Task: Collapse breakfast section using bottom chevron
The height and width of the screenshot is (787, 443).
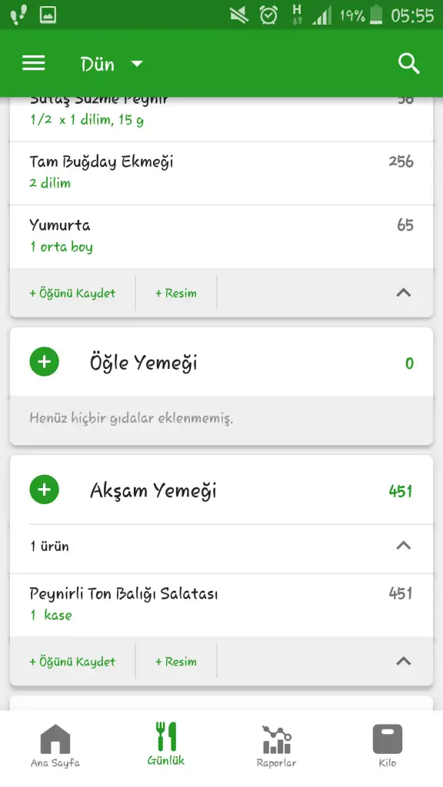Action: (403, 293)
